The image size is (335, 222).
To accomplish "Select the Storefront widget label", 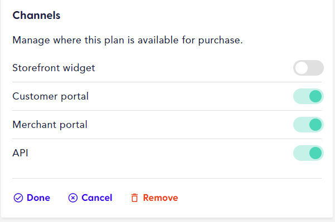I will (54, 68).
